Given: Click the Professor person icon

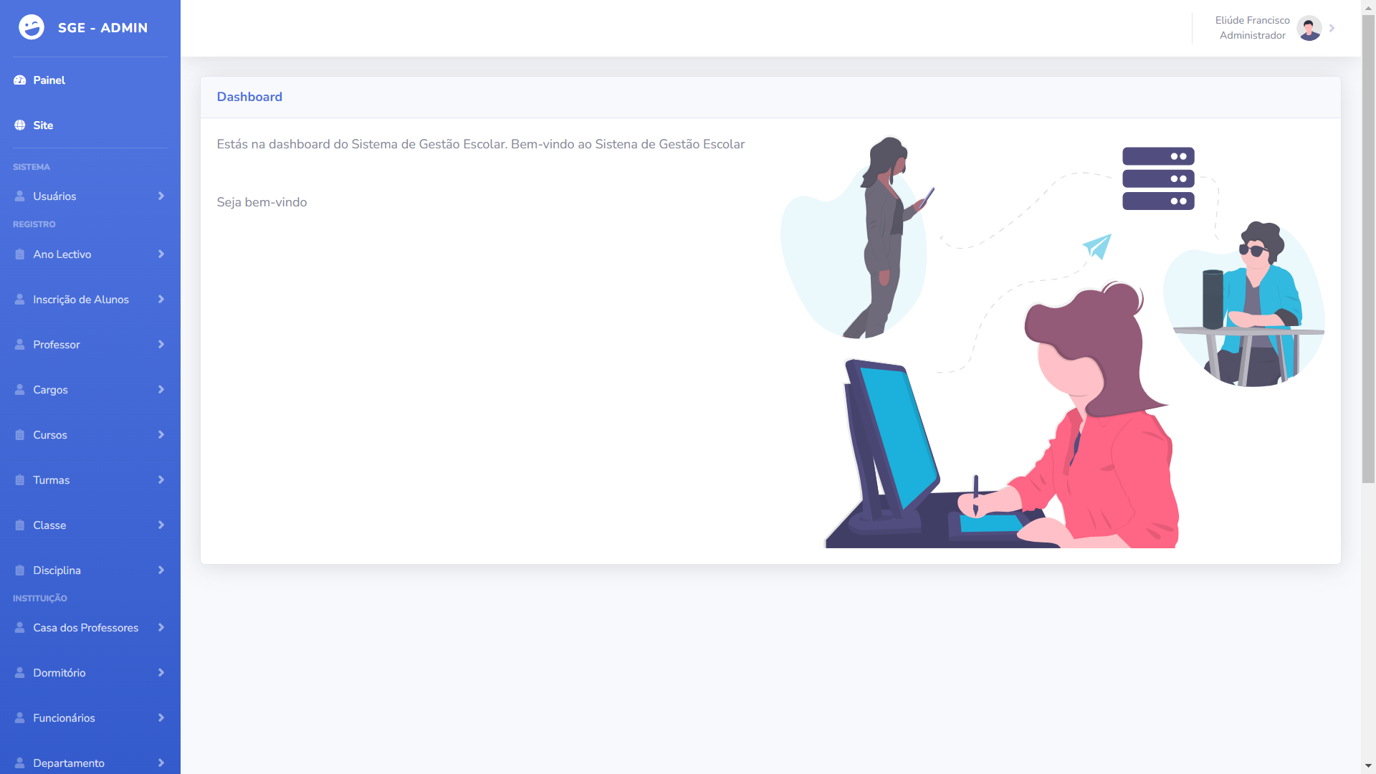Looking at the screenshot, I should tap(20, 345).
